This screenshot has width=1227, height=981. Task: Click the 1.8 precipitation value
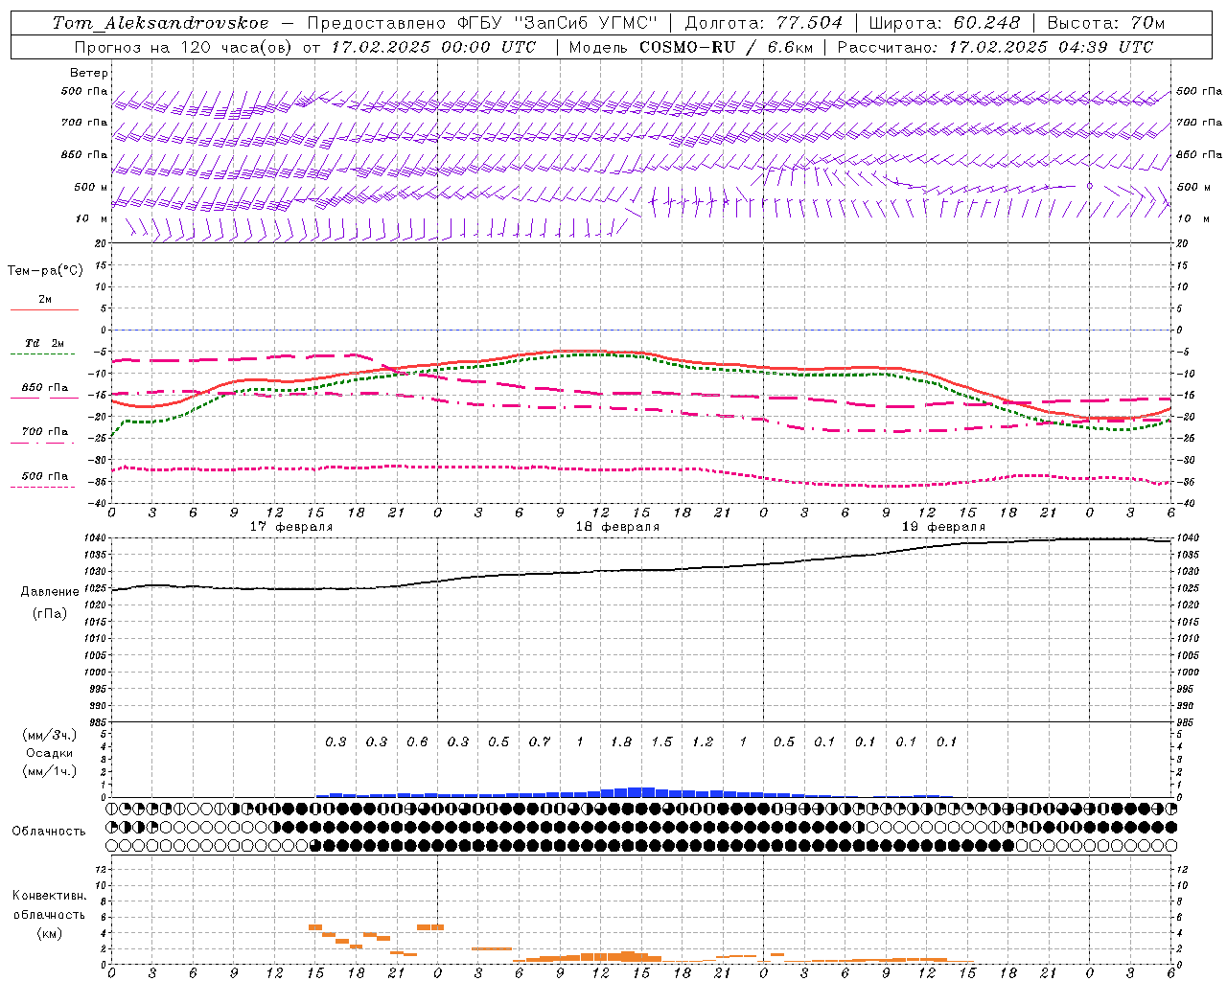[x=621, y=741]
